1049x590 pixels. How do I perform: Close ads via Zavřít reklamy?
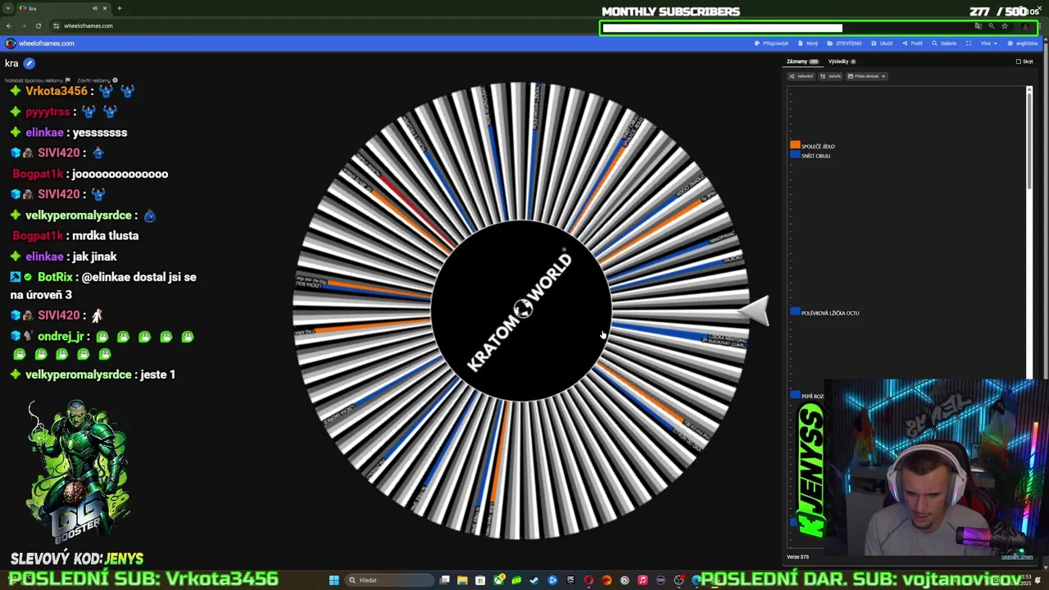pos(98,80)
